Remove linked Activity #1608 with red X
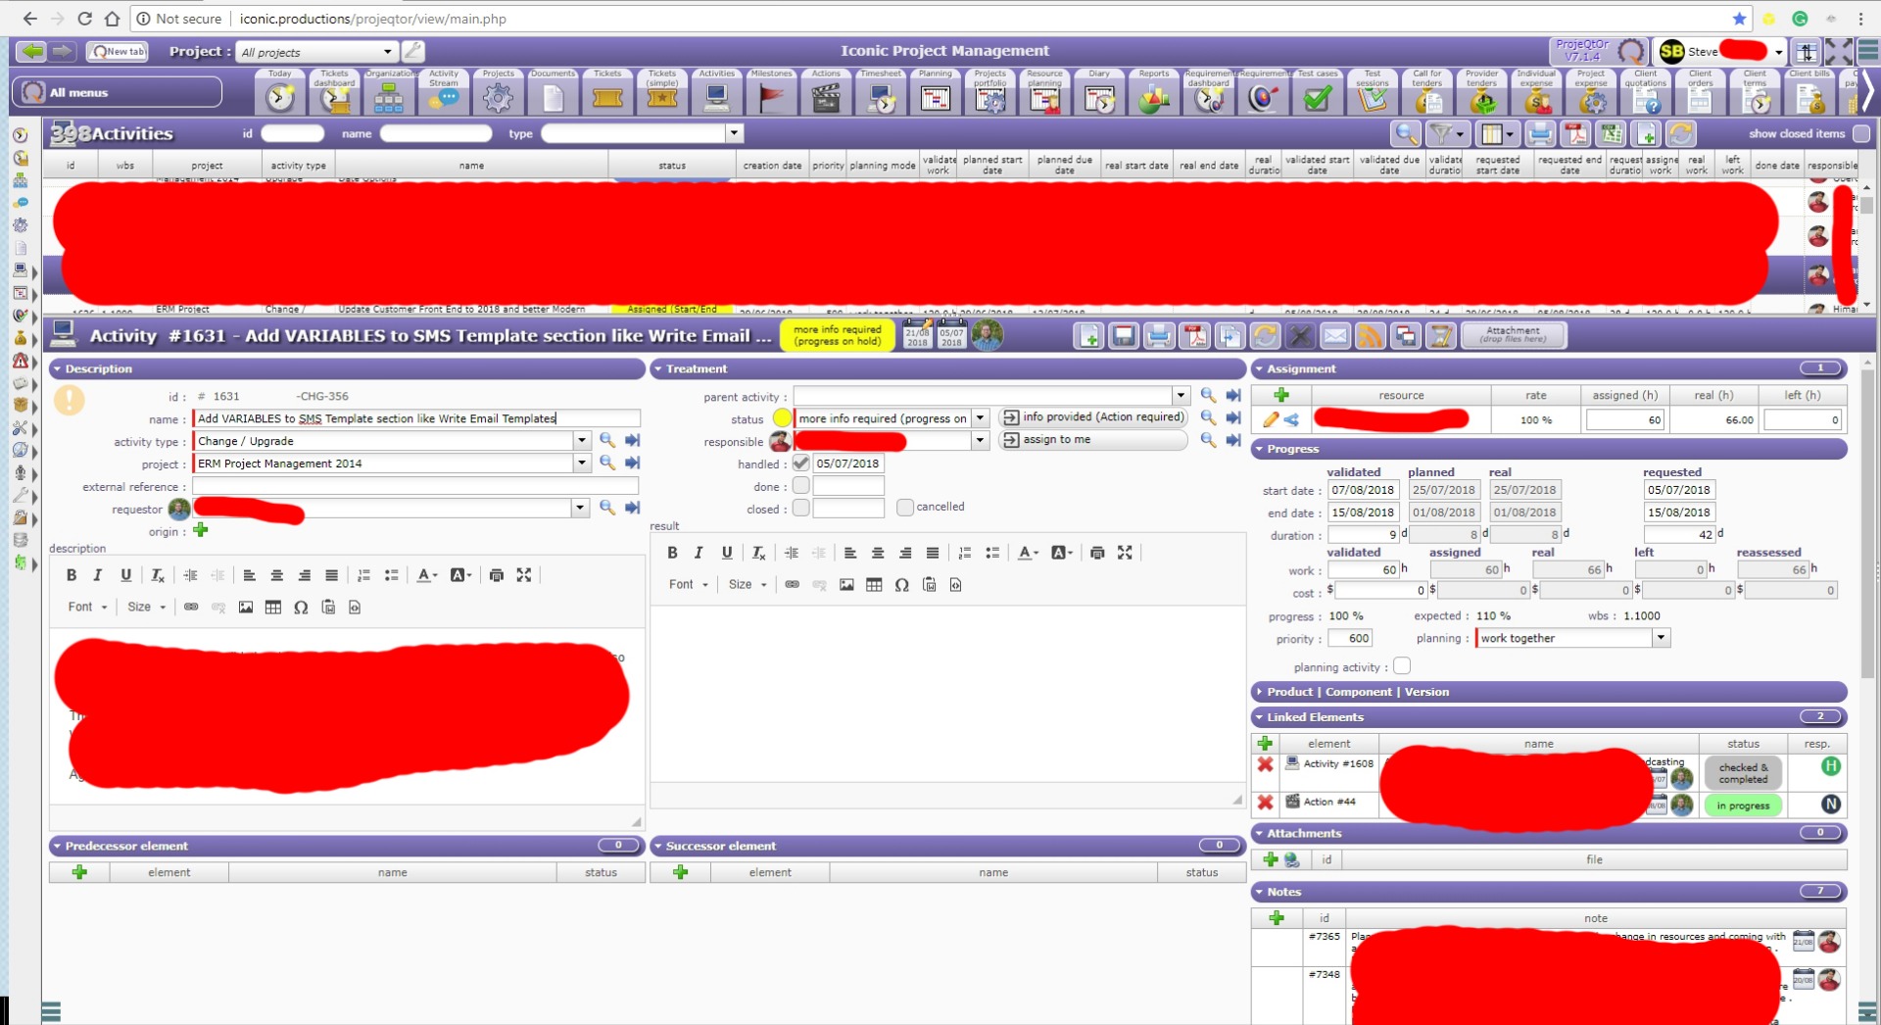 tap(1265, 764)
